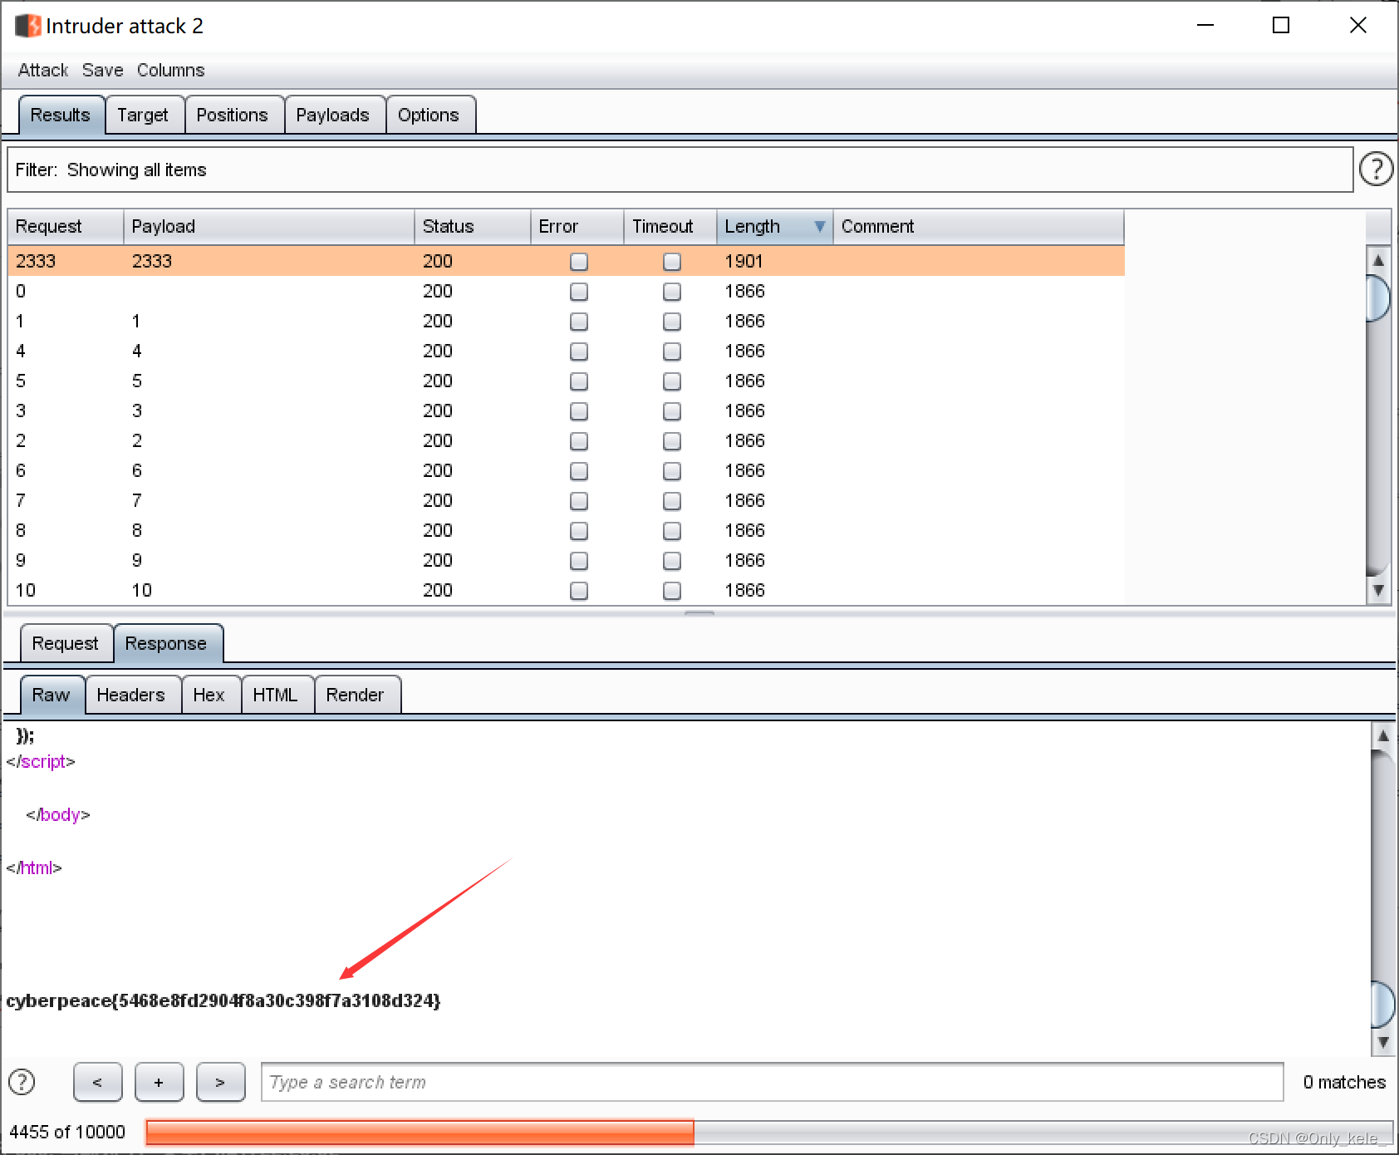This screenshot has height=1155, width=1399.
Task: Select the row with payload 9
Action: click(x=566, y=560)
